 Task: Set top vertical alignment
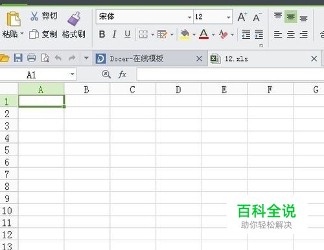point(278,16)
